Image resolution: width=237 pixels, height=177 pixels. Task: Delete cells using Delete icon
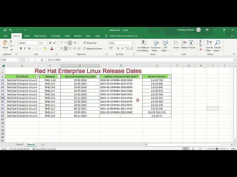[x=184, y=43]
